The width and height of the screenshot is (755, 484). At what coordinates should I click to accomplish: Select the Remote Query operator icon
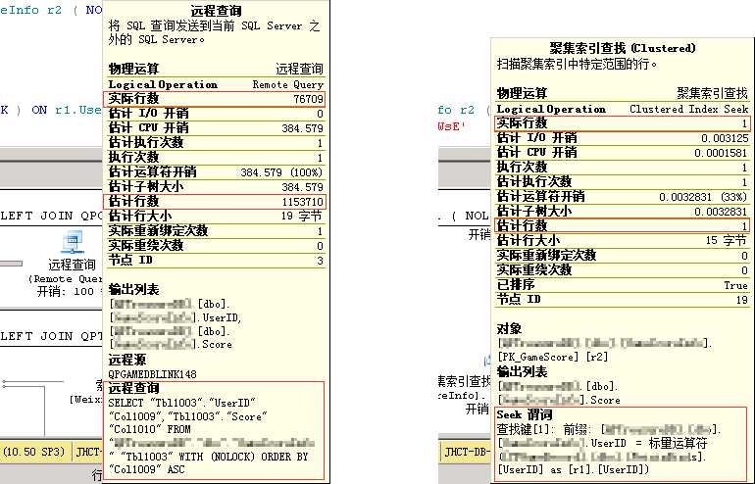[x=73, y=242]
